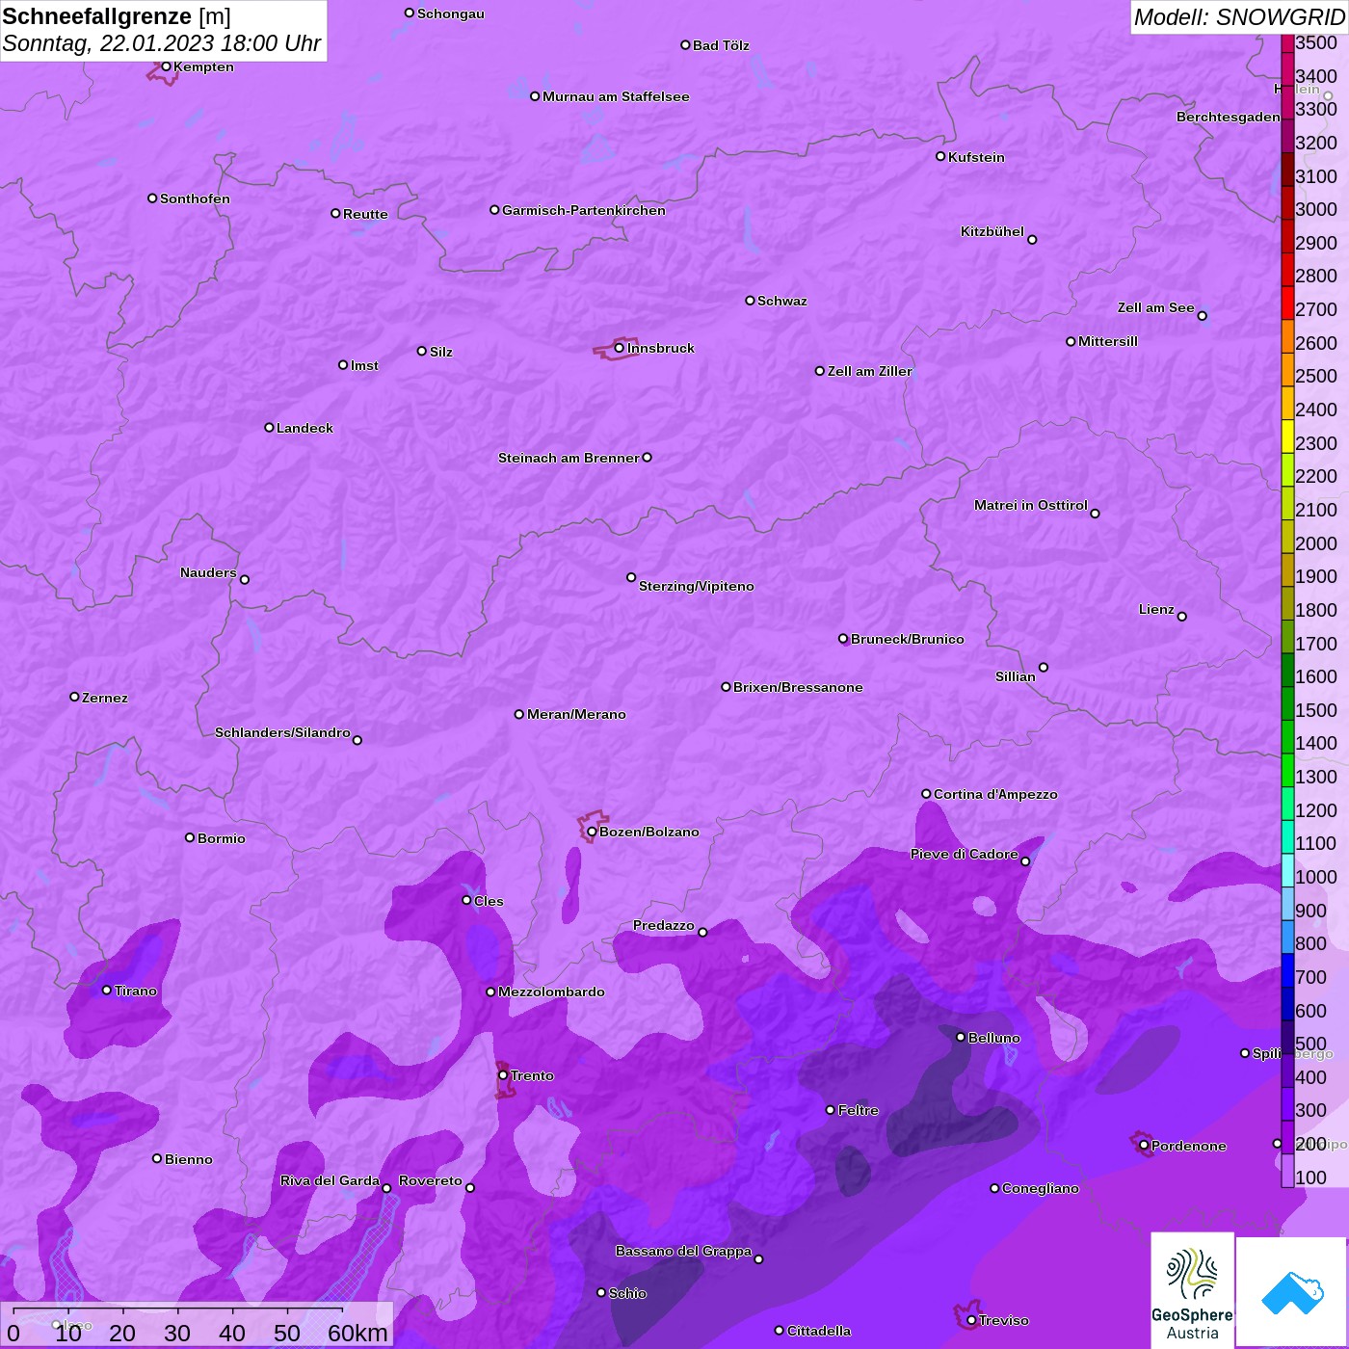The image size is (1349, 1349).
Task: Click the Nauders location dot
Action: 245,580
